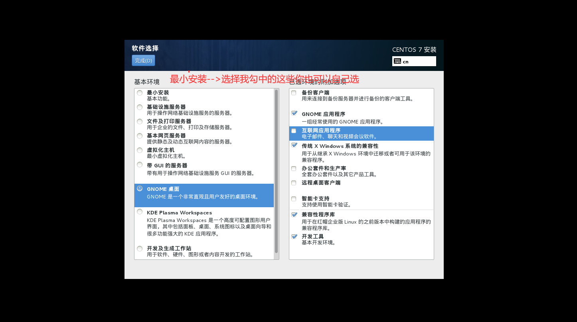Check the 远程桌面客户端 option
This screenshot has width=577, height=322.
point(294,183)
